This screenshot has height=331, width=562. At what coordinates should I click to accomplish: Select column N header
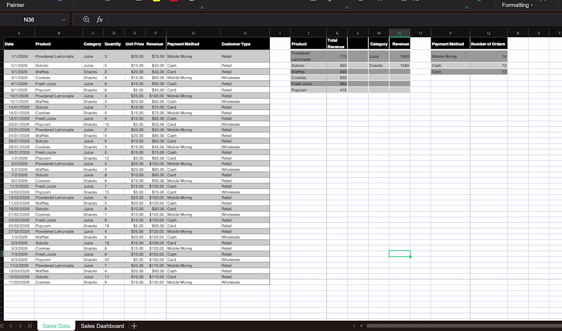coord(400,33)
